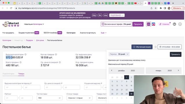The width and height of the screenshot is (185, 104).
Task: Open Категории in top navigation
Action: (71, 33)
